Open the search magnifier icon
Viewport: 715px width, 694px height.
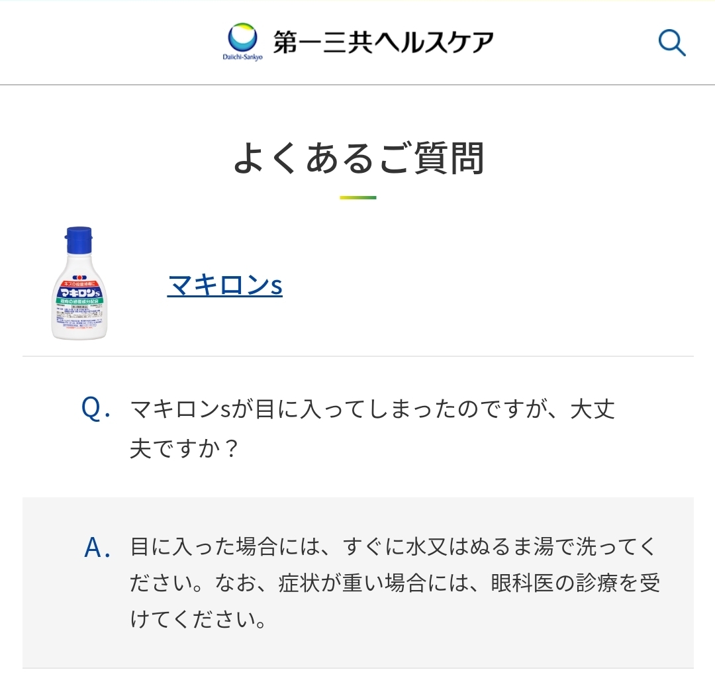(671, 44)
